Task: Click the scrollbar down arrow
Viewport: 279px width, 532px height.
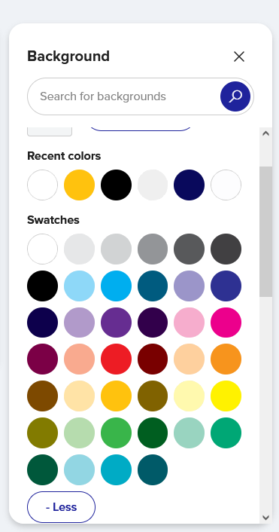Action: click(x=265, y=518)
